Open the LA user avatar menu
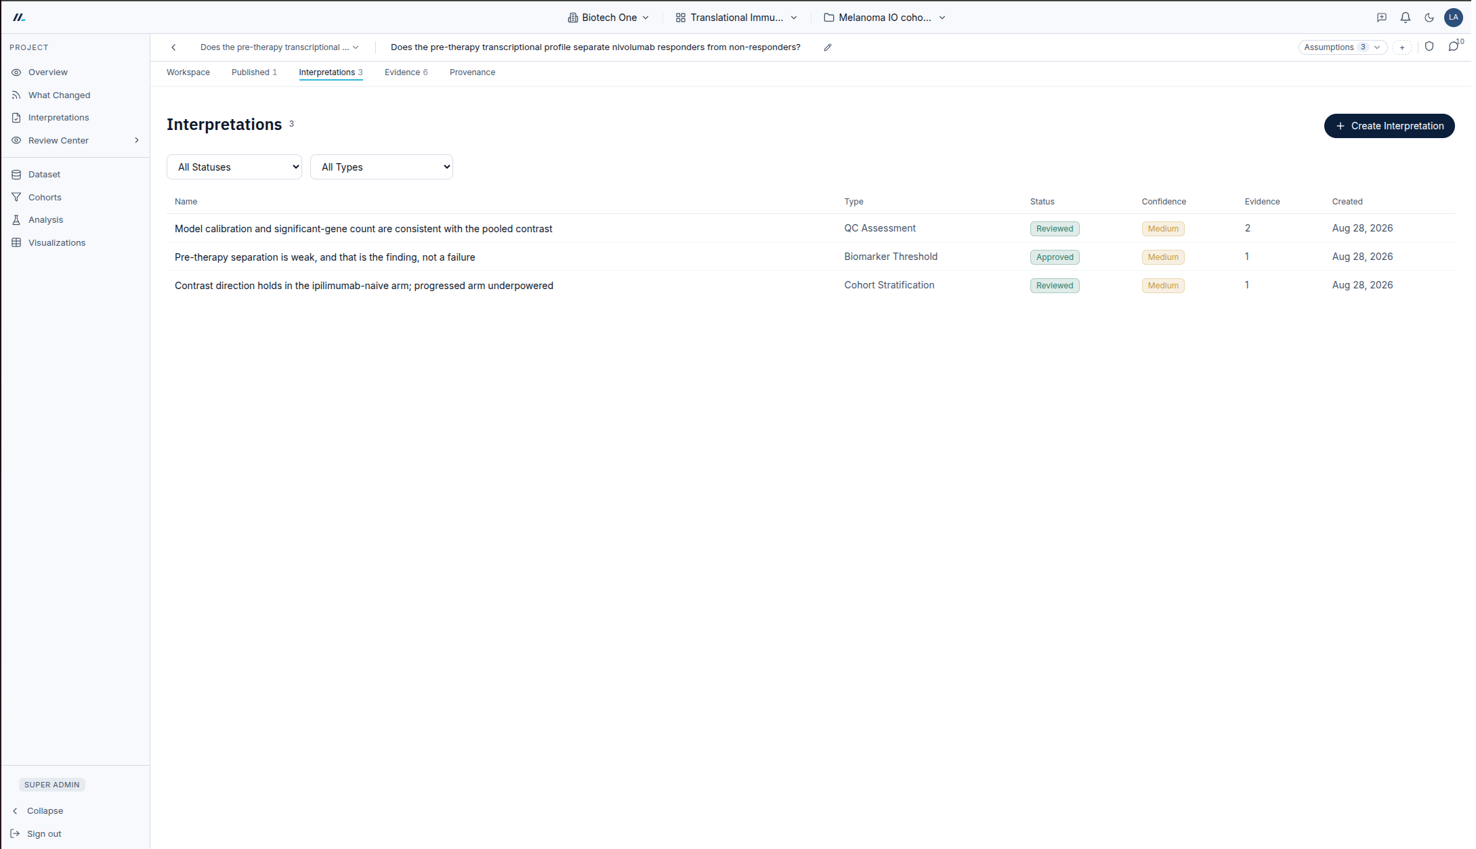1476x849 pixels. click(x=1453, y=18)
